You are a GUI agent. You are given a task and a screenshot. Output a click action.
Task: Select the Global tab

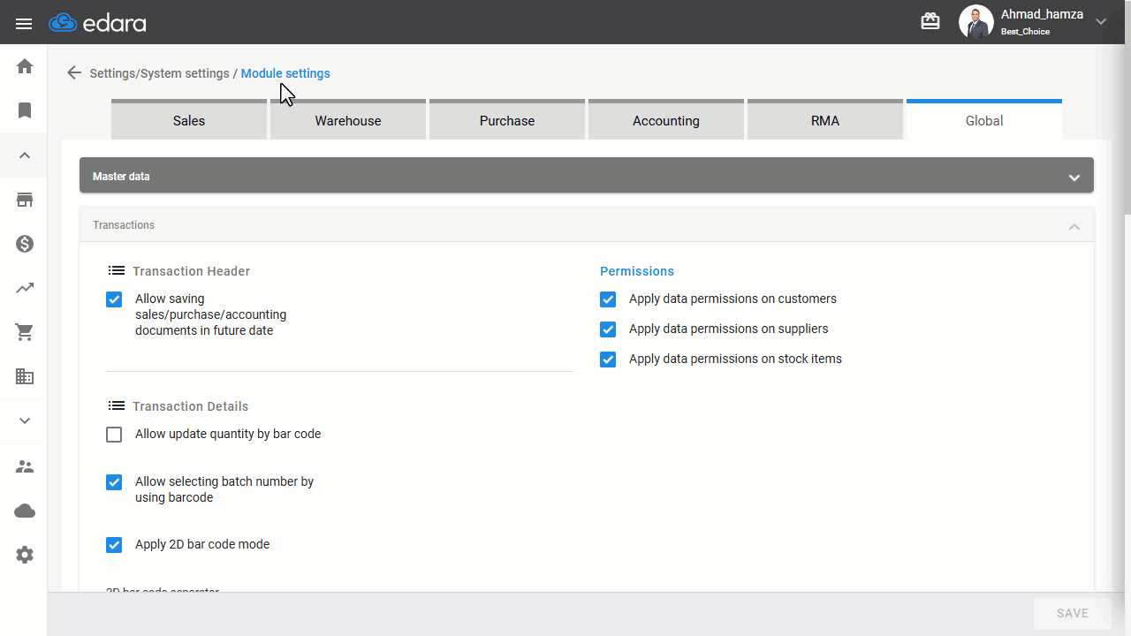(984, 119)
